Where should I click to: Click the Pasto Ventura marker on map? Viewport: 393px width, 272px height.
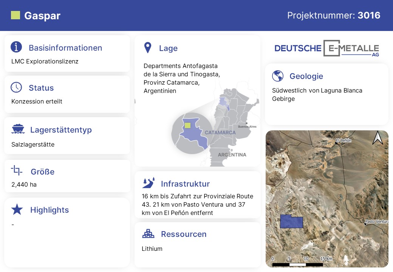(365, 224)
